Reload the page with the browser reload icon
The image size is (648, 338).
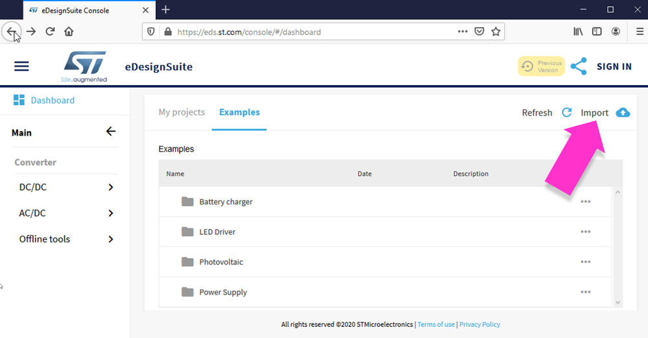[x=50, y=31]
